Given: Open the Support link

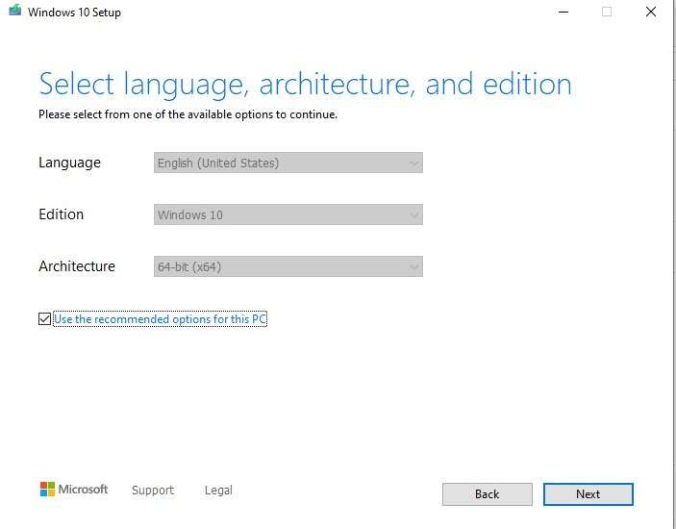Looking at the screenshot, I should [153, 491].
